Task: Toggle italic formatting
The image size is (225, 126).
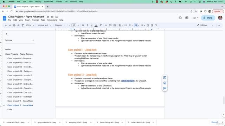Action: 87,25
